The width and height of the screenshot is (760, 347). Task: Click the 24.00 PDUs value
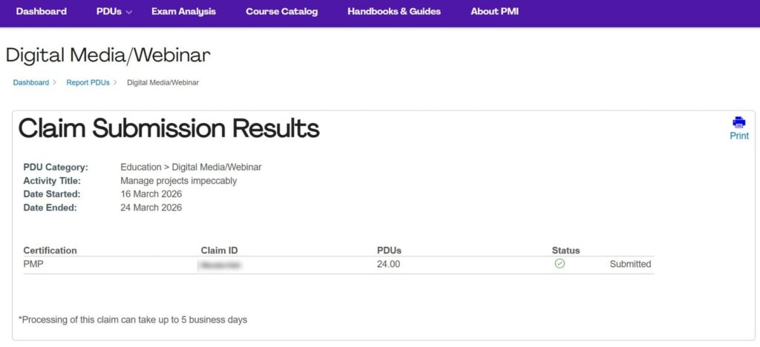pyautogui.click(x=388, y=264)
